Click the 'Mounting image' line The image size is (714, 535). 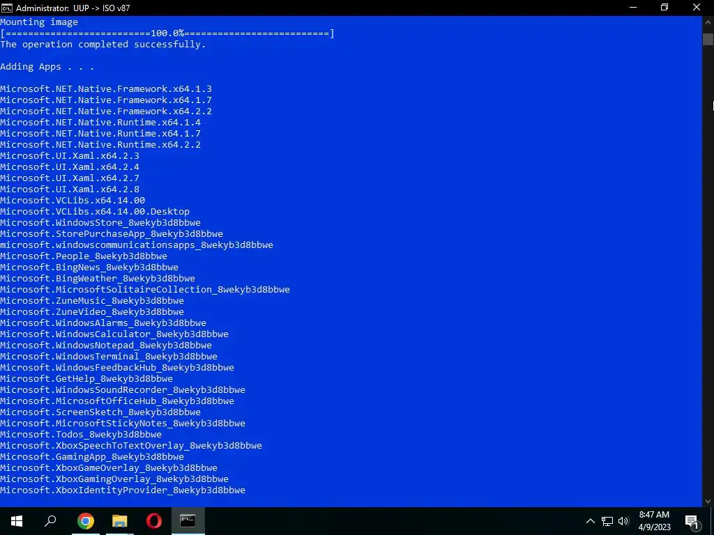[x=39, y=22]
